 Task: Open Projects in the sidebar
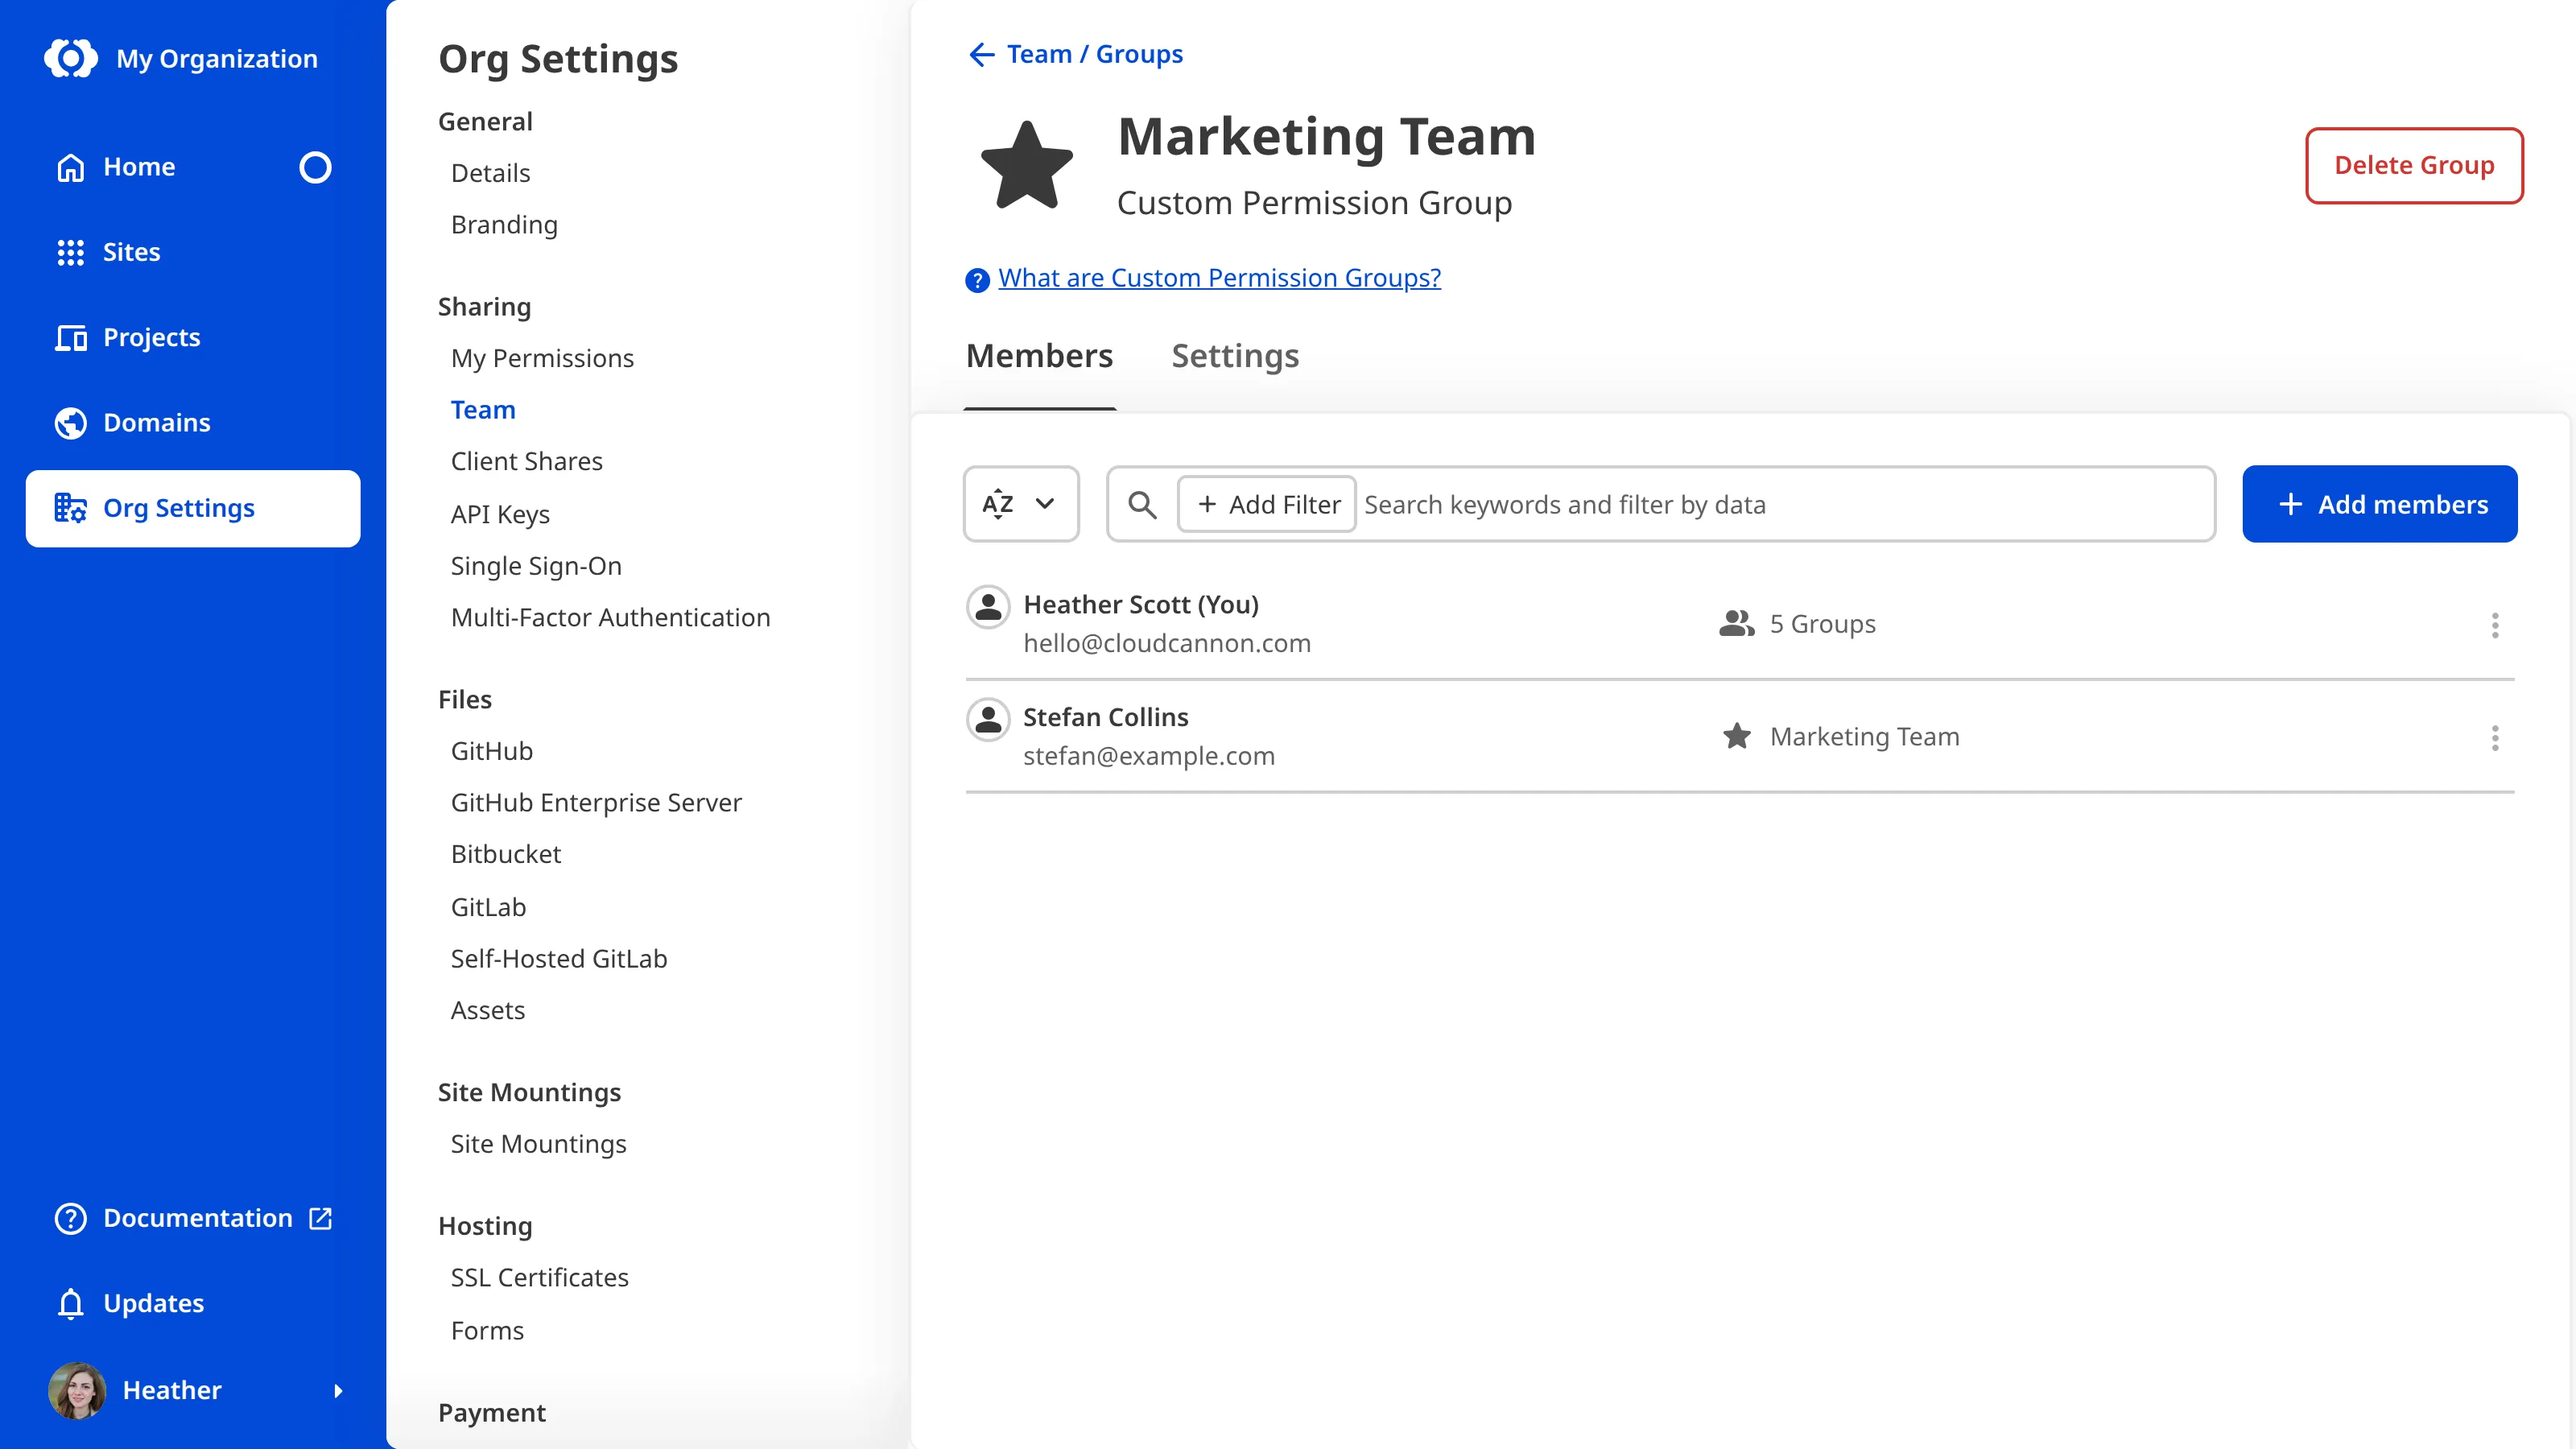coord(193,338)
